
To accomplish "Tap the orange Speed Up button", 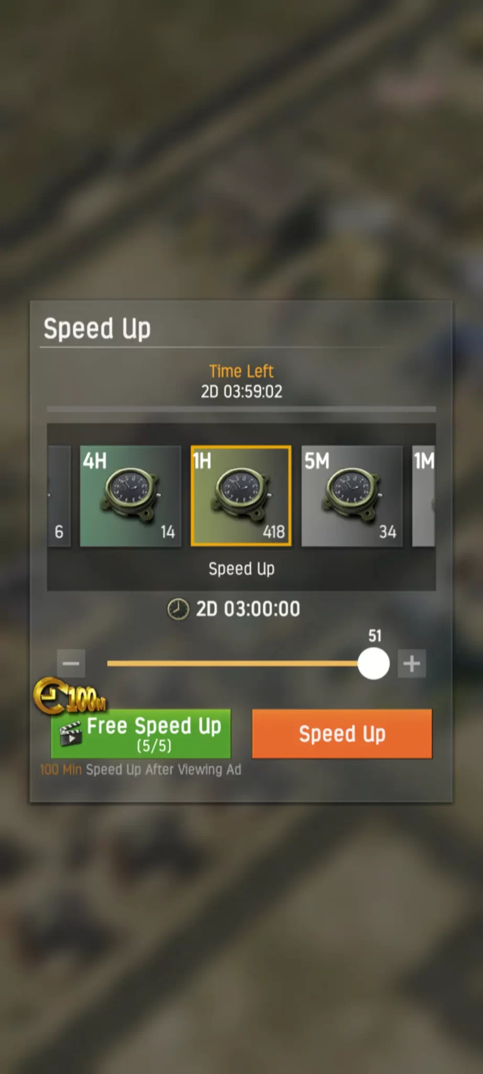I will pos(342,734).
